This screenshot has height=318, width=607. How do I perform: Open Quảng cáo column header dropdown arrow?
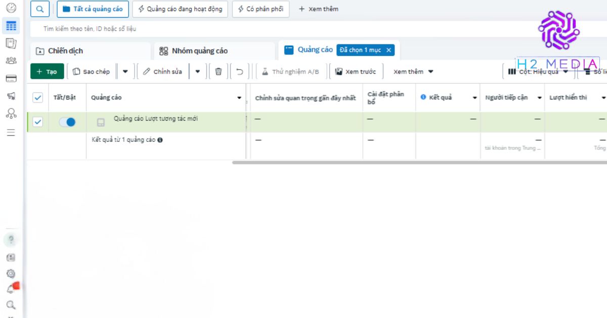coord(239,98)
